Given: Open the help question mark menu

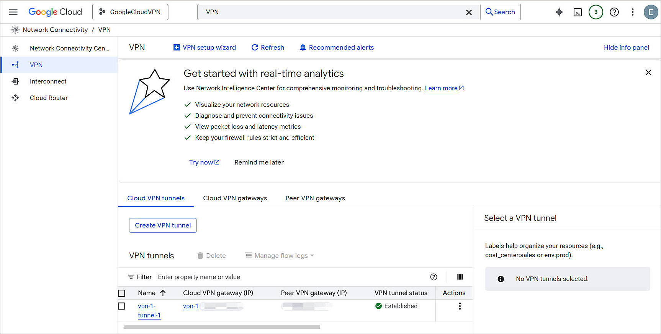Looking at the screenshot, I should pos(614,12).
